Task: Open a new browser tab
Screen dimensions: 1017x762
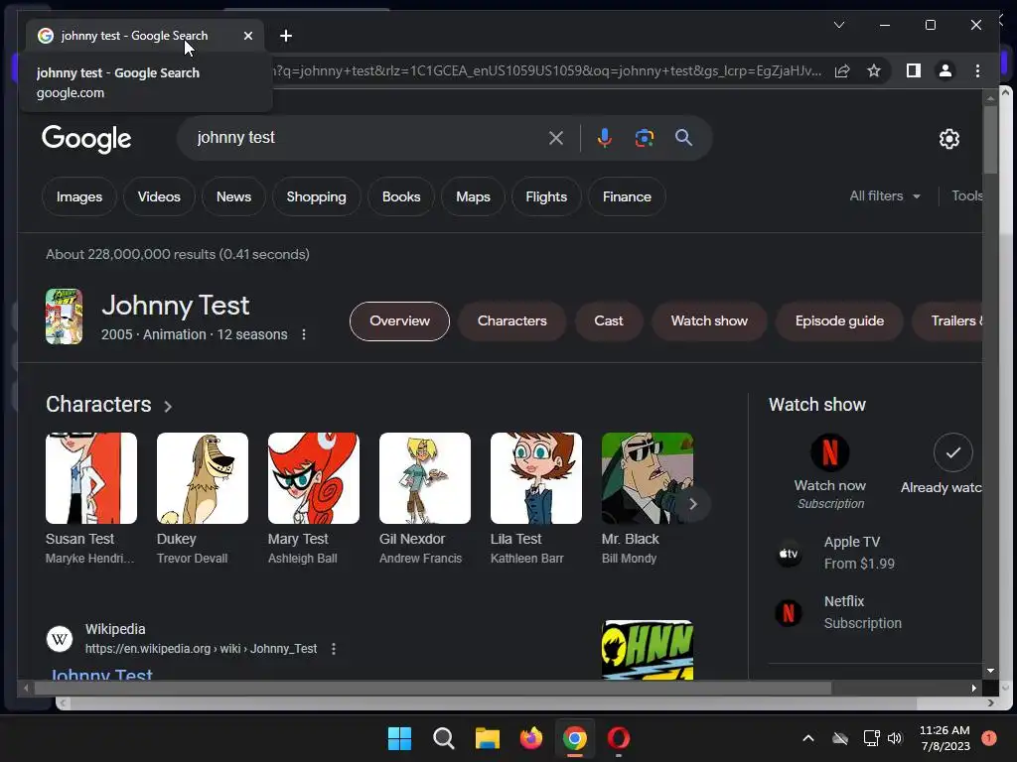Action: point(286,36)
